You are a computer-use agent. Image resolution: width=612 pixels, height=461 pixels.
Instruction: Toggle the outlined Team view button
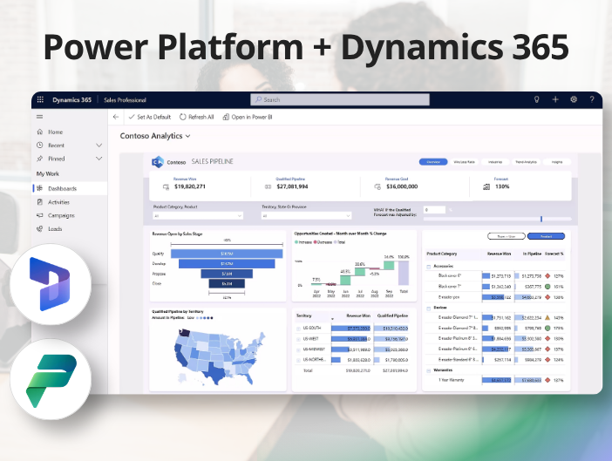(x=507, y=236)
